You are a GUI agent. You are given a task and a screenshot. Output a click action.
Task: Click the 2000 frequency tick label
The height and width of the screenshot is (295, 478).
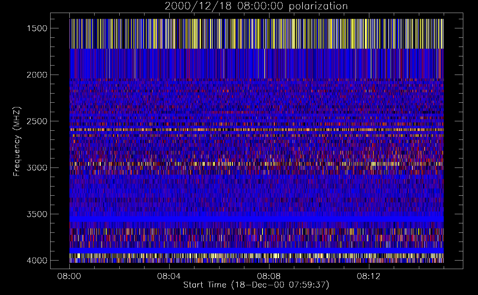point(37,75)
